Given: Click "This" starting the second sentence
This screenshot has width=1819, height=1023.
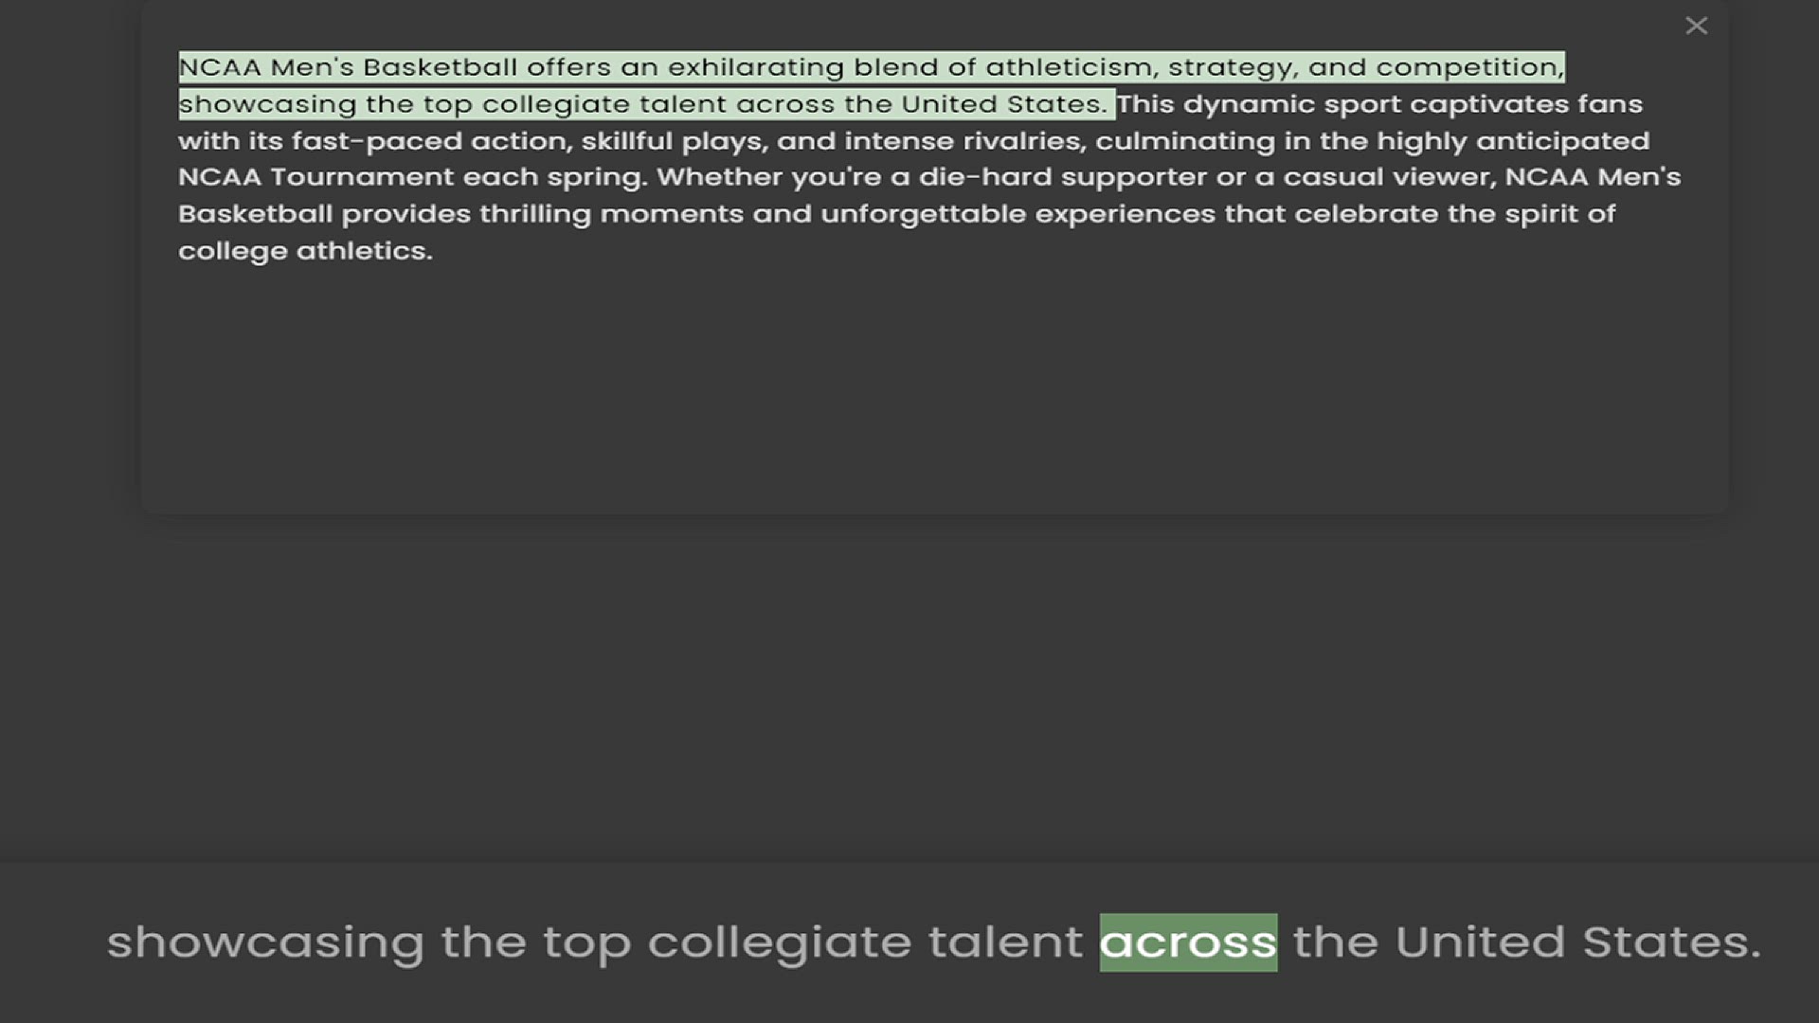Looking at the screenshot, I should click(1145, 104).
